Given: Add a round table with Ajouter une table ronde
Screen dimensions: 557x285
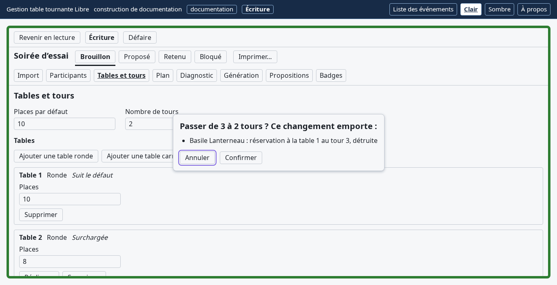Looking at the screenshot, I should 56,156.
